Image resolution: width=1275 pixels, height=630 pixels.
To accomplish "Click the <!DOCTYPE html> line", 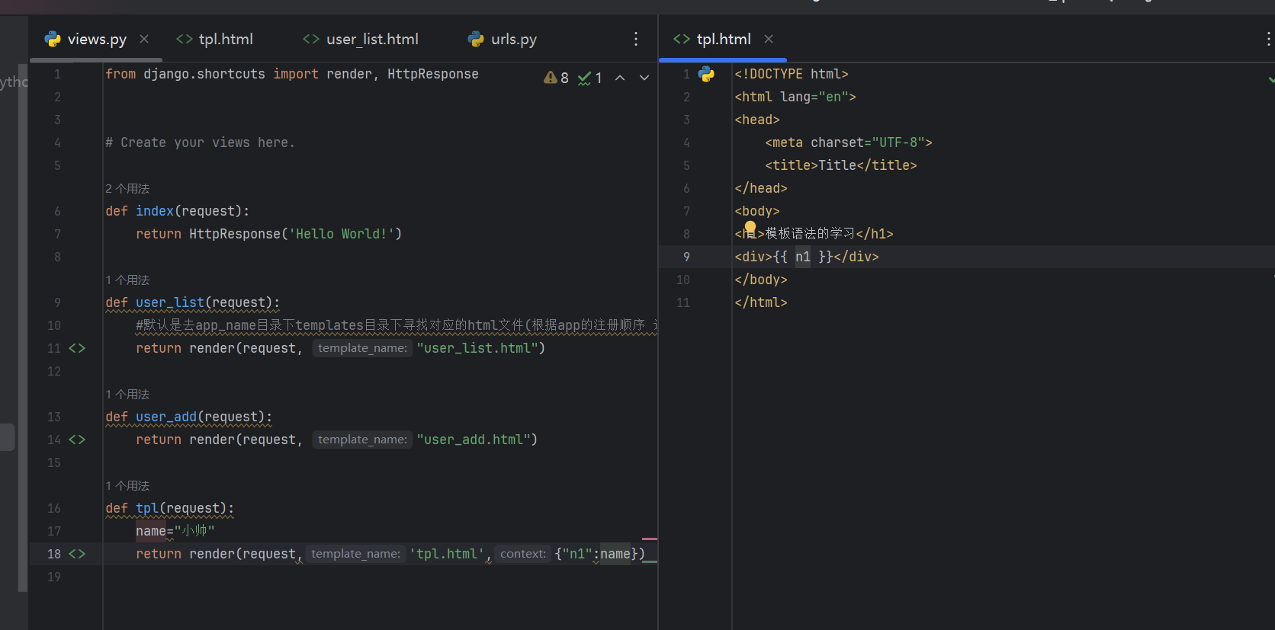I will click(x=792, y=74).
